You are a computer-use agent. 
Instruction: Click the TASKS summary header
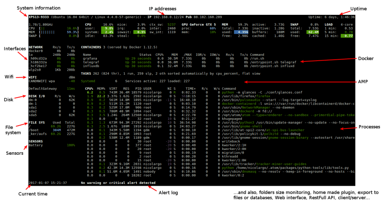pos(171,73)
